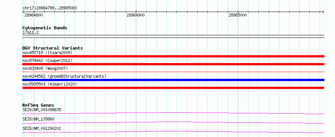Click the 17q11.2 band label
Viewport: 335px width, 137px height.
pos(30,33)
